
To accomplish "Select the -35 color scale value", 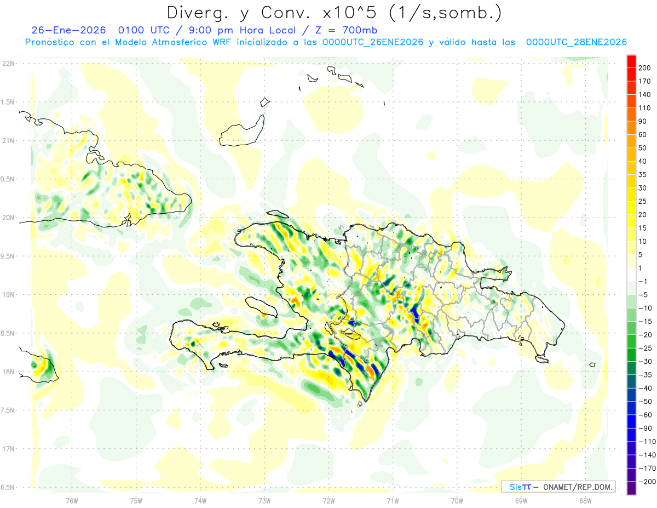I will coord(646,375).
